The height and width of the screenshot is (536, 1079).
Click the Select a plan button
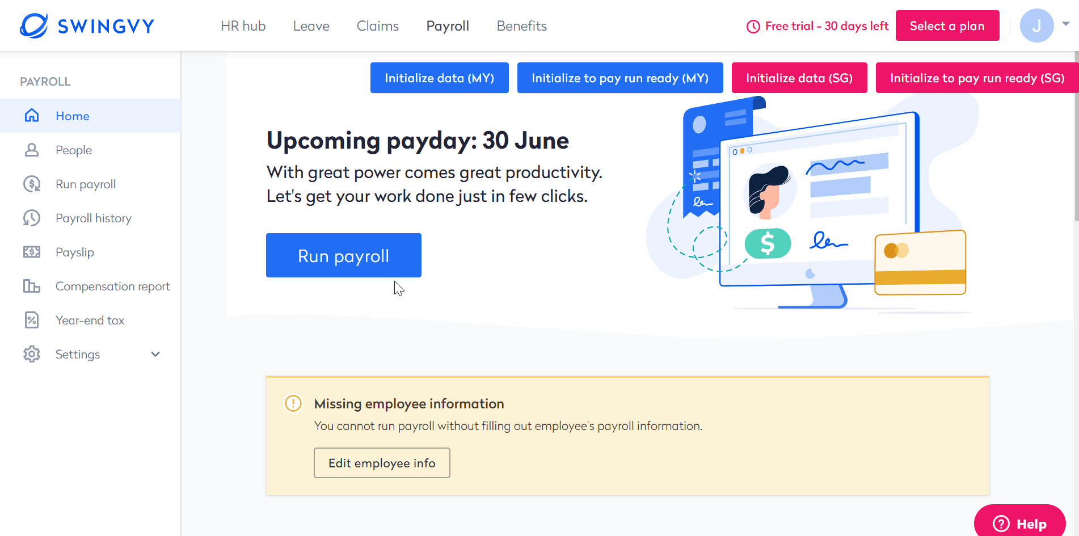[947, 26]
